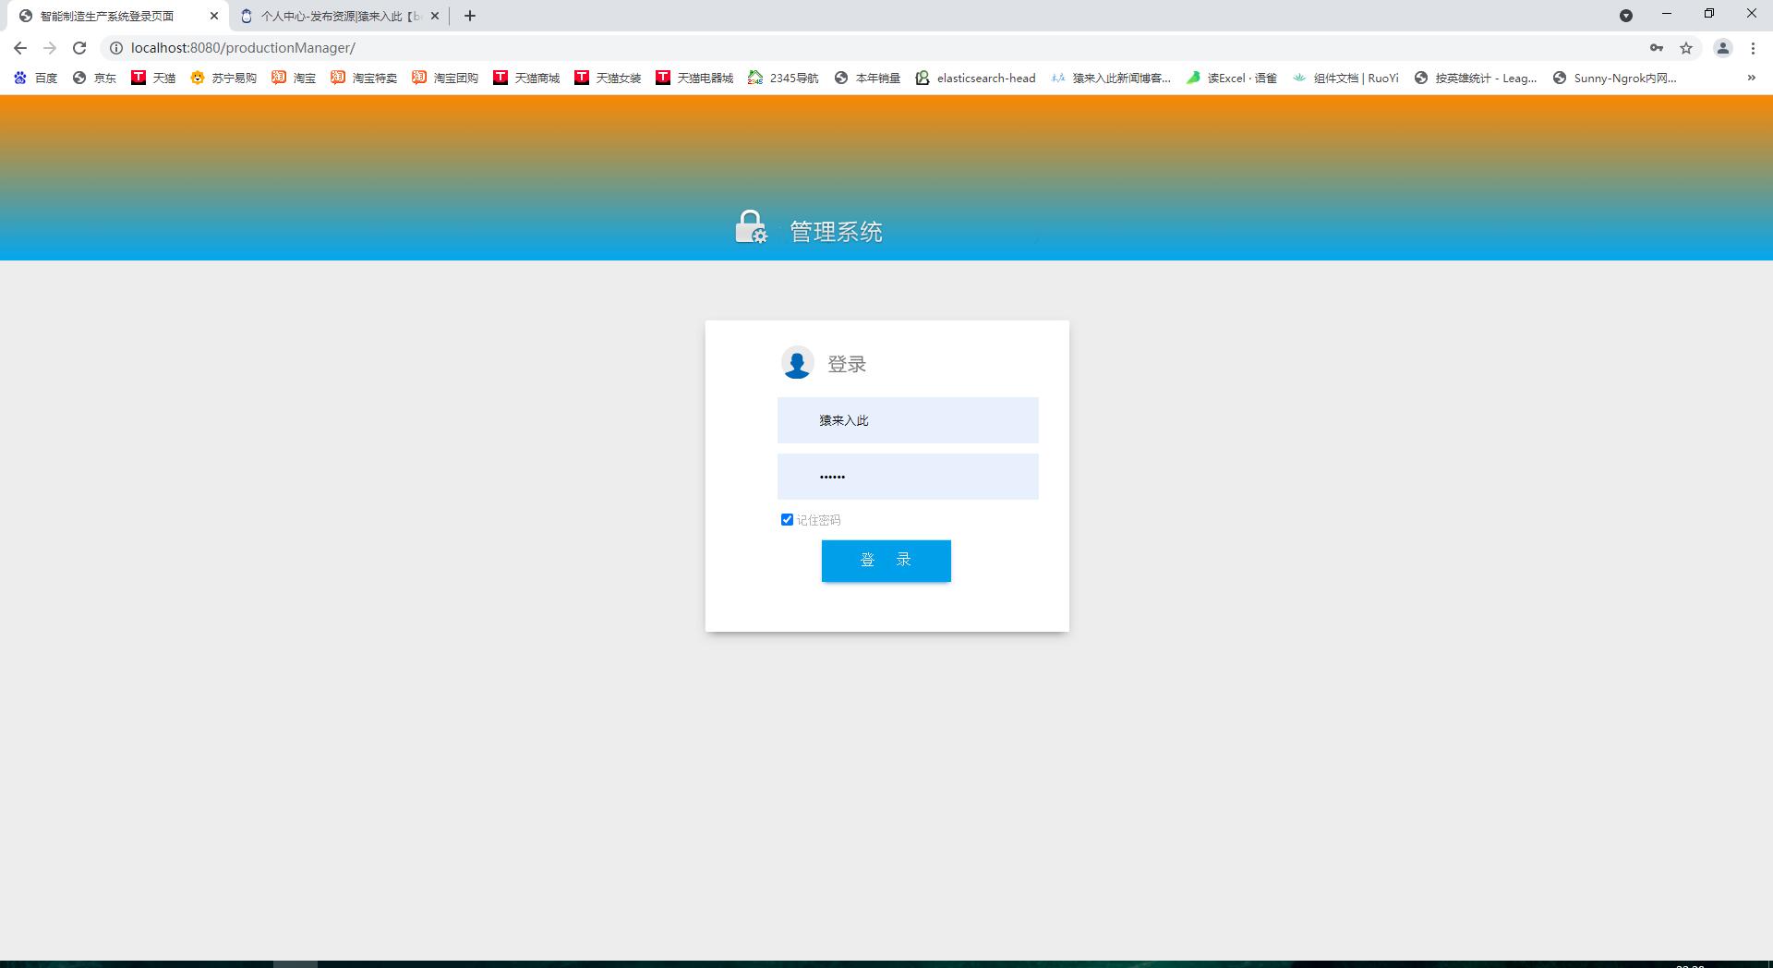Open 天猫女装 bookmark
The height and width of the screenshot is (968, 1773).
coord(608,78)
